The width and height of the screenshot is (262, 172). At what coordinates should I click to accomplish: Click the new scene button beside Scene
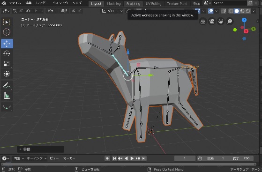point(250,3)
